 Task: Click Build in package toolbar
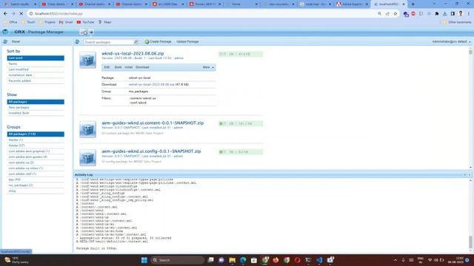[x=118, y=67]
